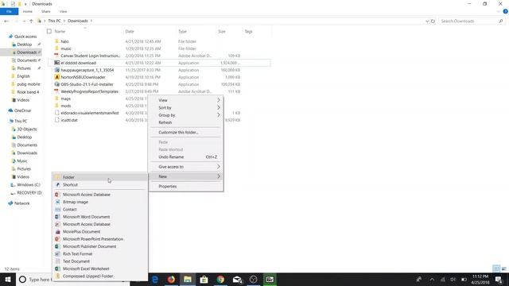The width and height of the screenshot is (509, 286).
Task: Select Bitmap image in the New submenu
Action: click(x=99, y=202)
